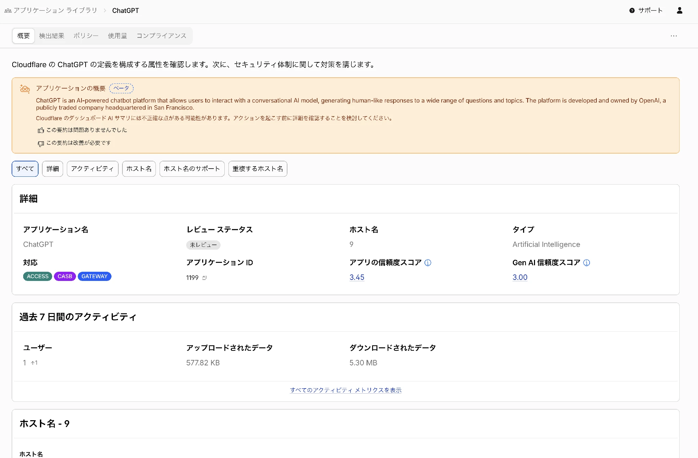Viewport: 698px width, 458px height.
Task: Copy the application ID 1199
Action: click(205, 278)
